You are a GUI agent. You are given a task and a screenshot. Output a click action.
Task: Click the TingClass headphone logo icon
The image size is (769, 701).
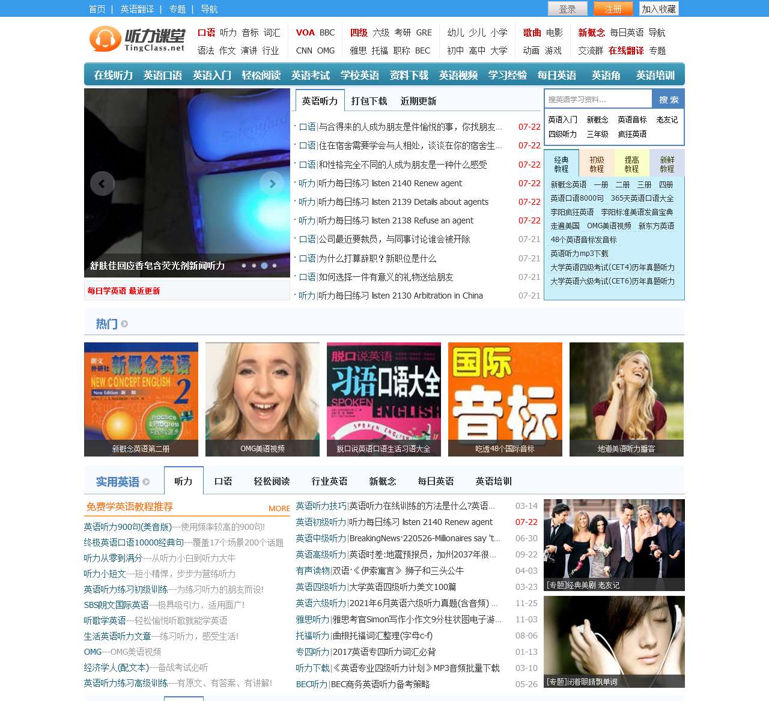(x=103, y=38)
